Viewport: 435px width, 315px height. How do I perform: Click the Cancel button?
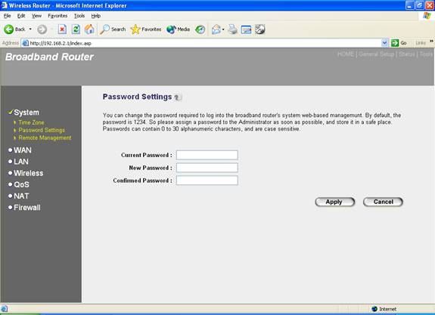tap(383, 202)
